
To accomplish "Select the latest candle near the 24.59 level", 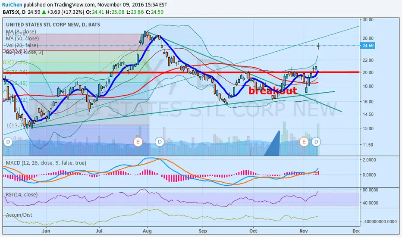I will click(318, 46).
